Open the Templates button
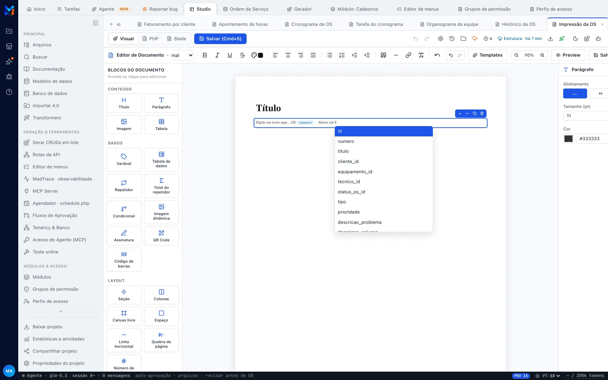The width and height of the screenshot is (608, 380). click(x=488, y=55)
